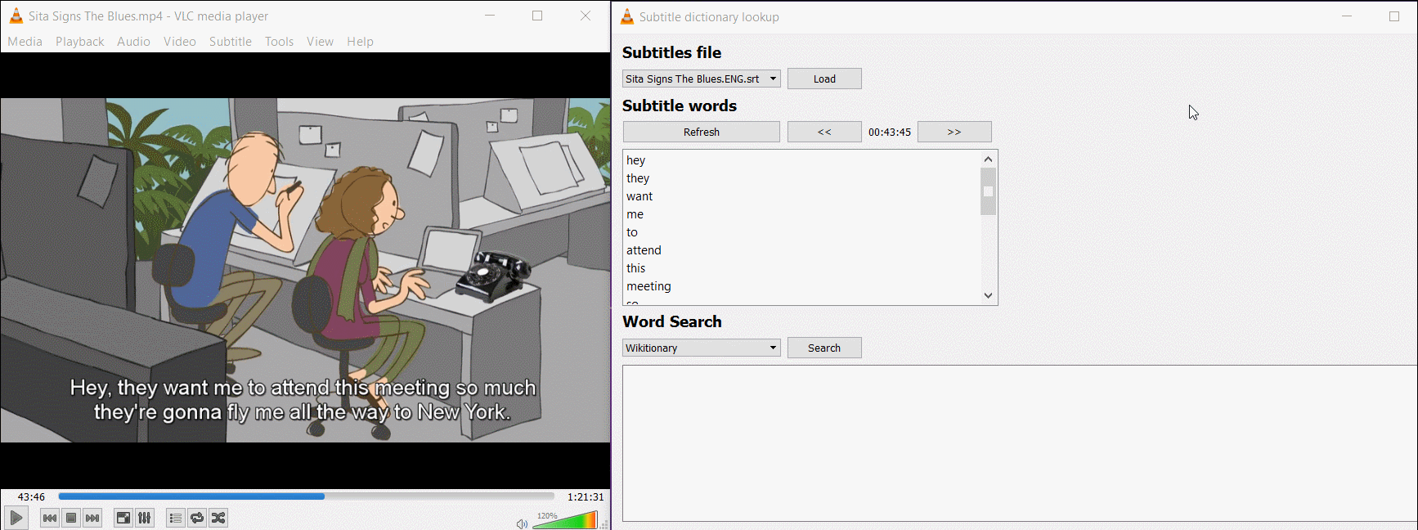The width and height of the screenshot is (1418, 530).
Task: Select the word 'me' in list
Action: [635, 214]
